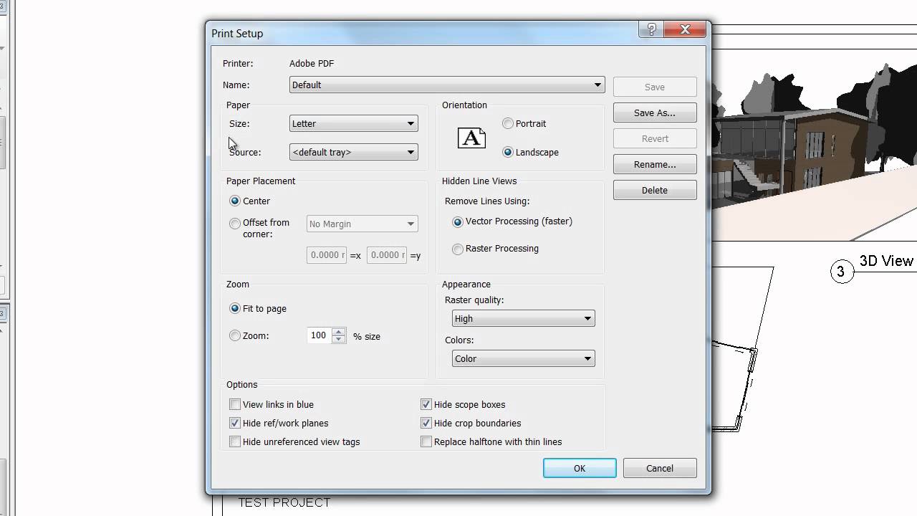Click the Print Setup title bar text
This screenshot has height=516, width=917.
pos(237,34)
